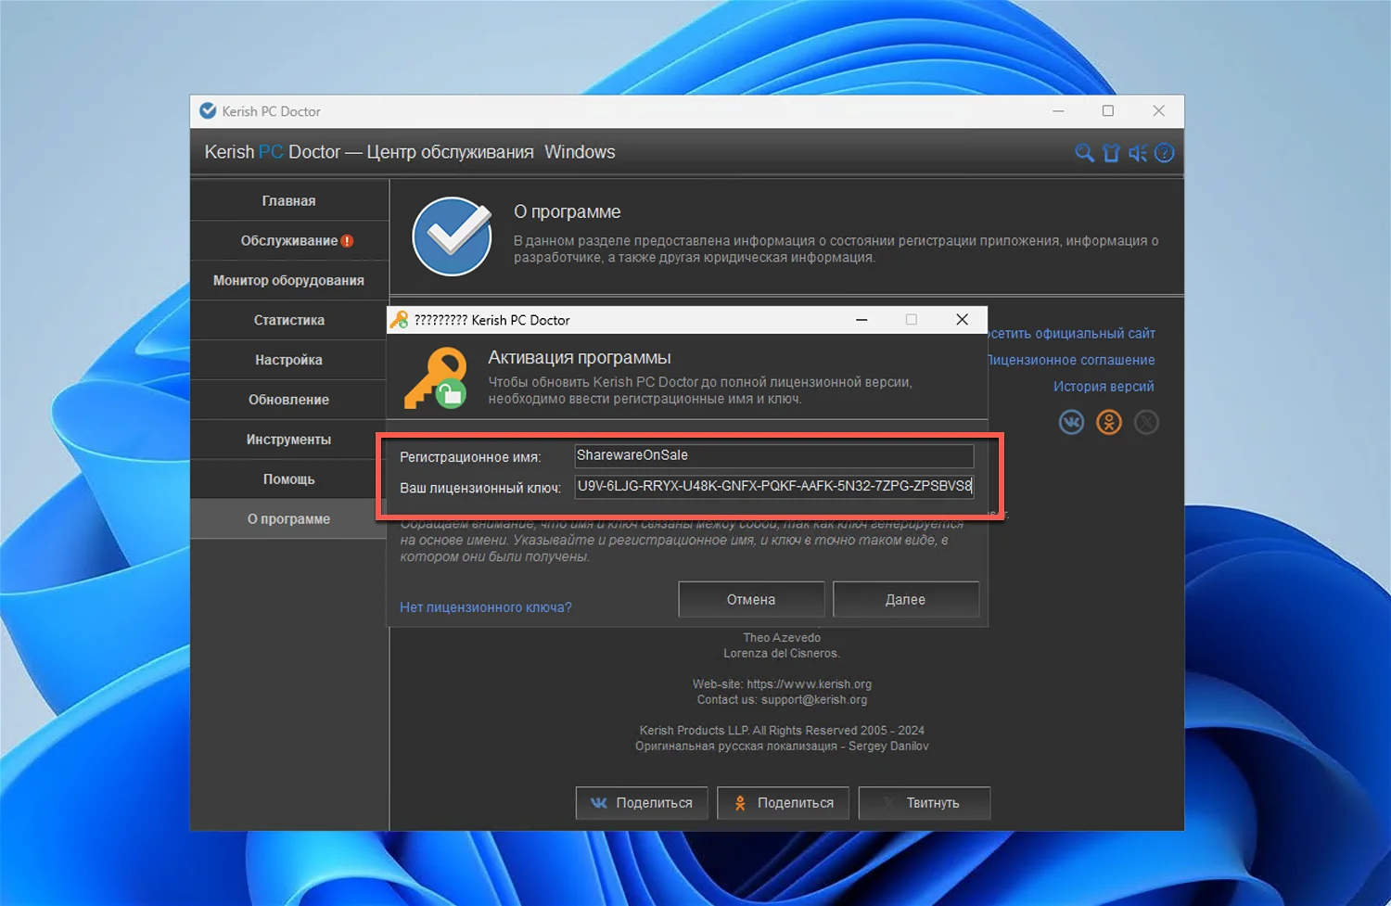Image resolution: width=1391 pixels, height=906 pixels.
Task: Click the Ваш лицензионный ключ input field
Action: coord(774,486)
